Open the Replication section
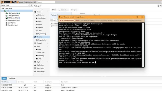 (40, 65)
